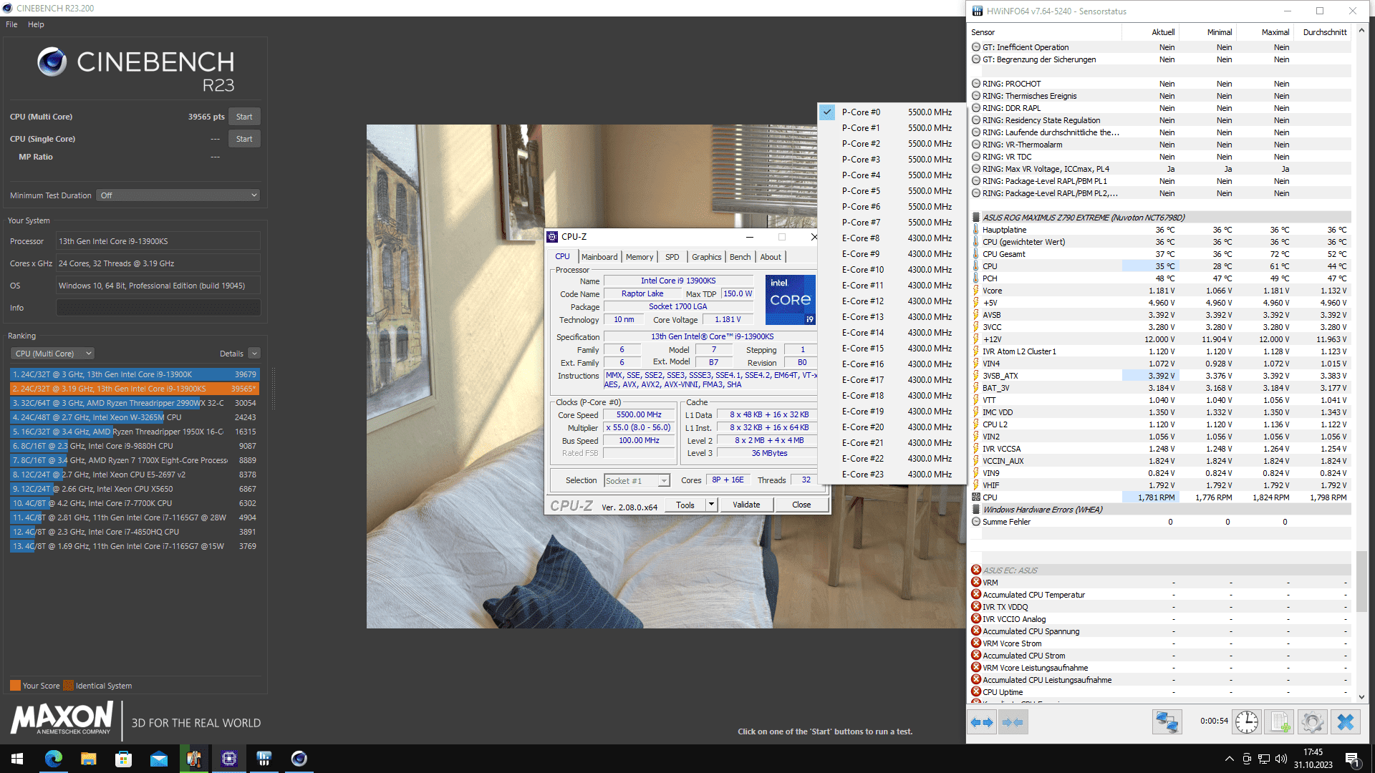Reset HWiNFO clock timer icon
Image resolution: width=1375 pixels, height=773 pixels.
point(1247,722)
